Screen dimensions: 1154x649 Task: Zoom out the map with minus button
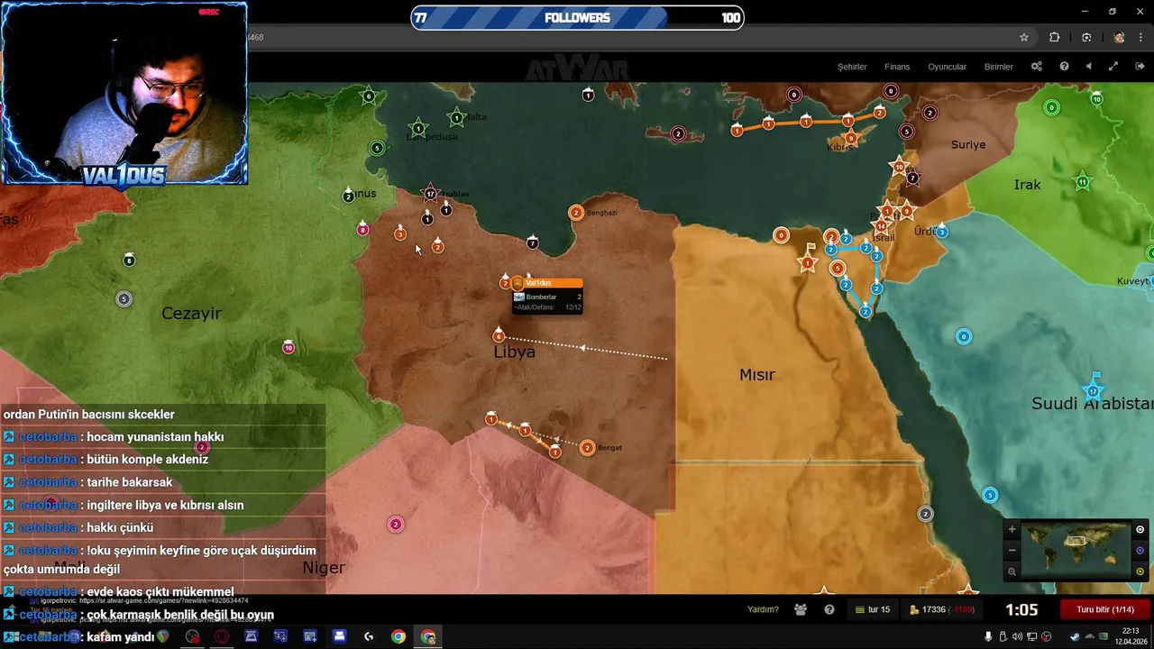[x=1012, y=551]
